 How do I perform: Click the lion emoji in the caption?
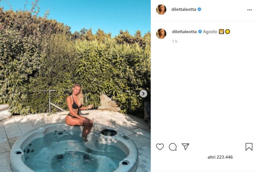click(221, 31)
